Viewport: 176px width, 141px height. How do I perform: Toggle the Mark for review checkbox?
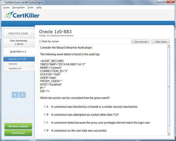point(40,41)
